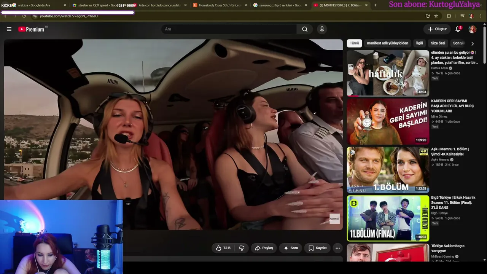This screenshot has height=274, width=487.
Task: Click the YouTube search field
Action: [229, 29]
